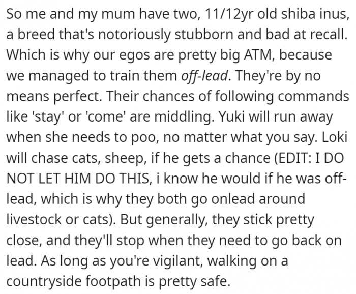This screenshot has width=356, height=294.
Task: Click the italic word "off-lead"
Action: click(x=204, y=76)
